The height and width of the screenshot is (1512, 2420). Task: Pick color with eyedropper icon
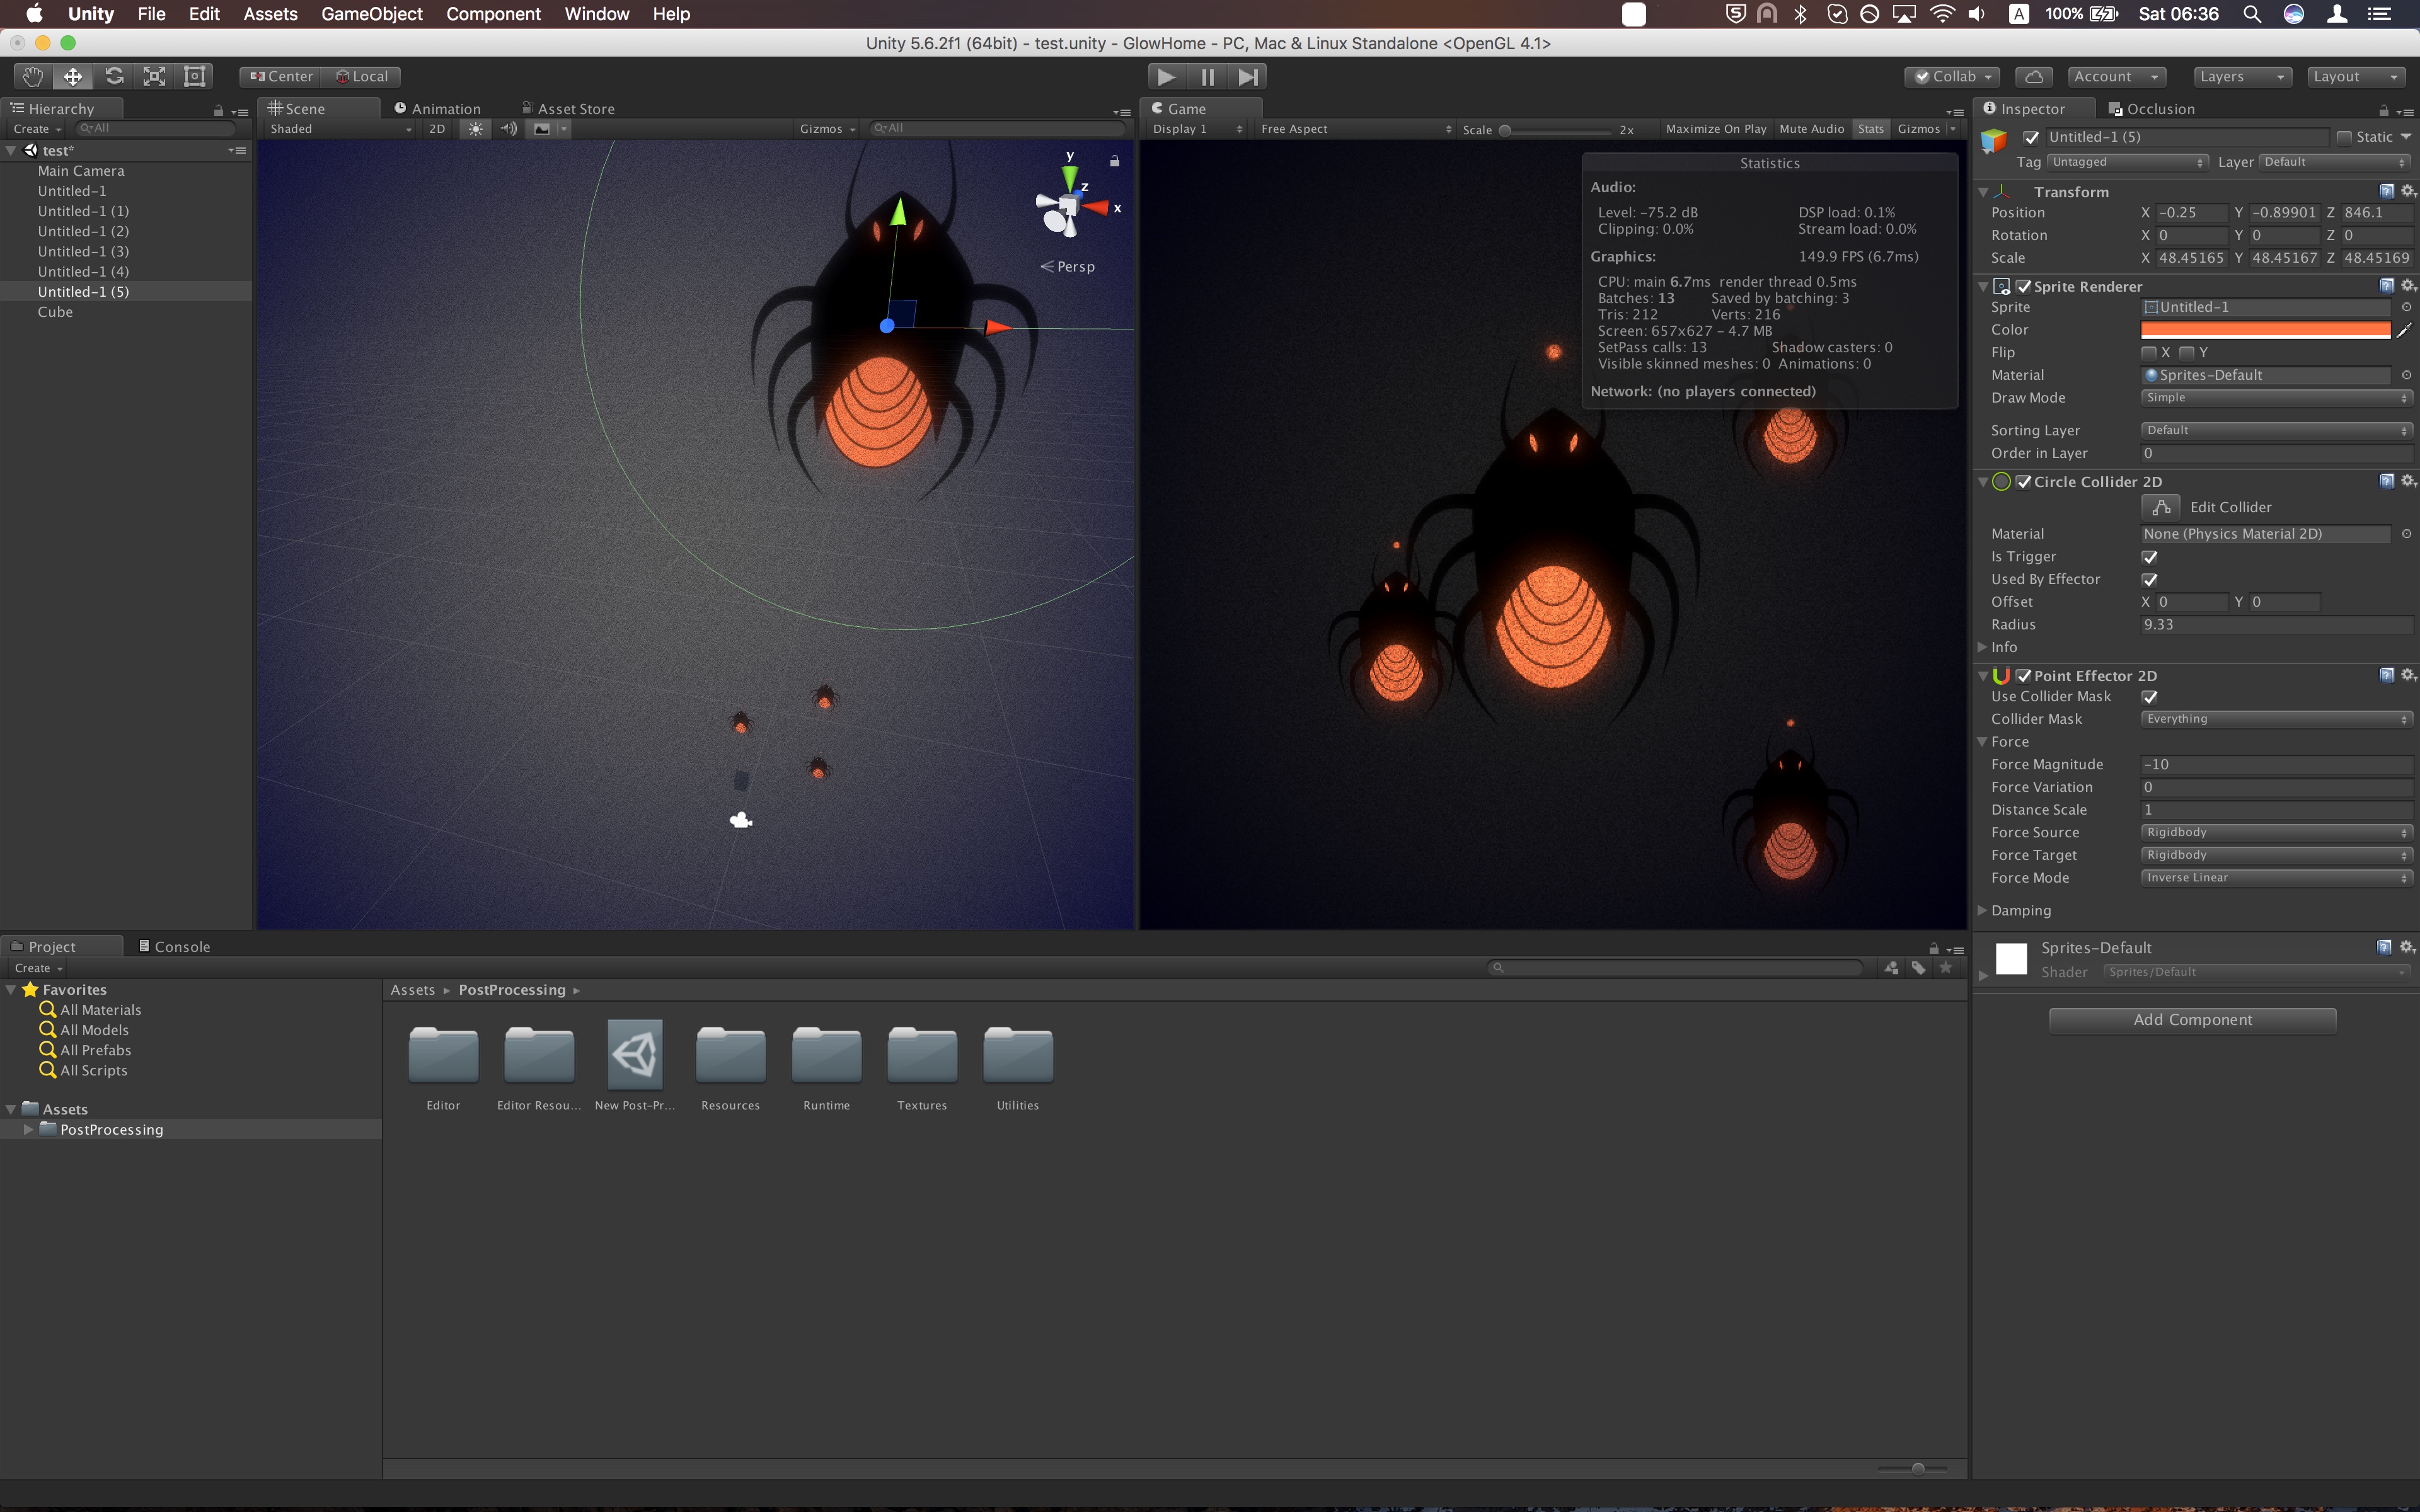point(2405,330)
